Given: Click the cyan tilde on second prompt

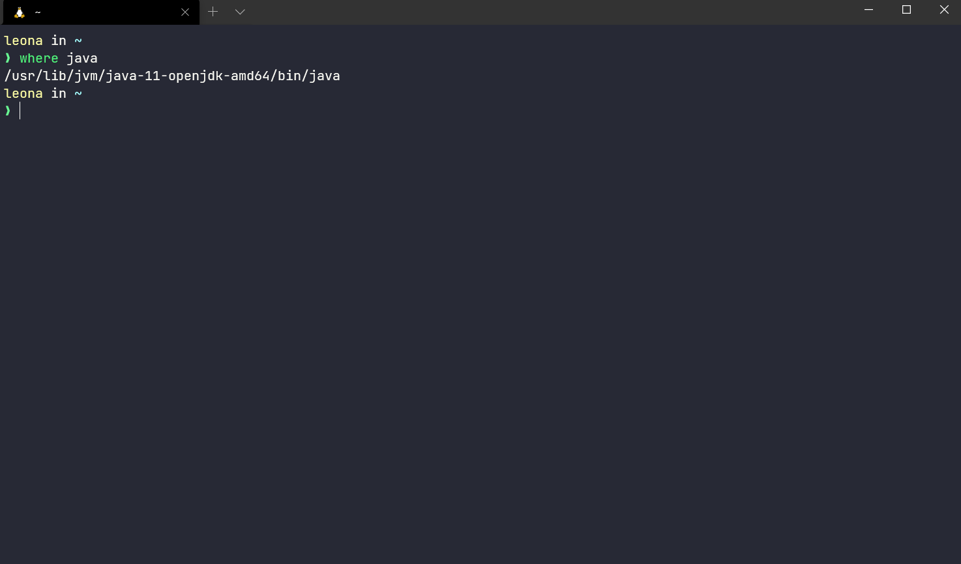Looking at the screenshot, I should [78, 93].
